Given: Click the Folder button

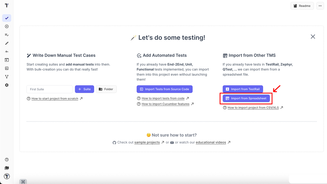Looking at the screenshot, I should coord(106,89).
